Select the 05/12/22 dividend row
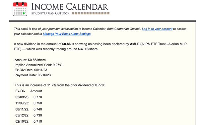 tap(29, 115)
